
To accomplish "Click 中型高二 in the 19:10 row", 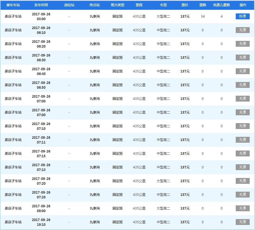I will [163, 222].
